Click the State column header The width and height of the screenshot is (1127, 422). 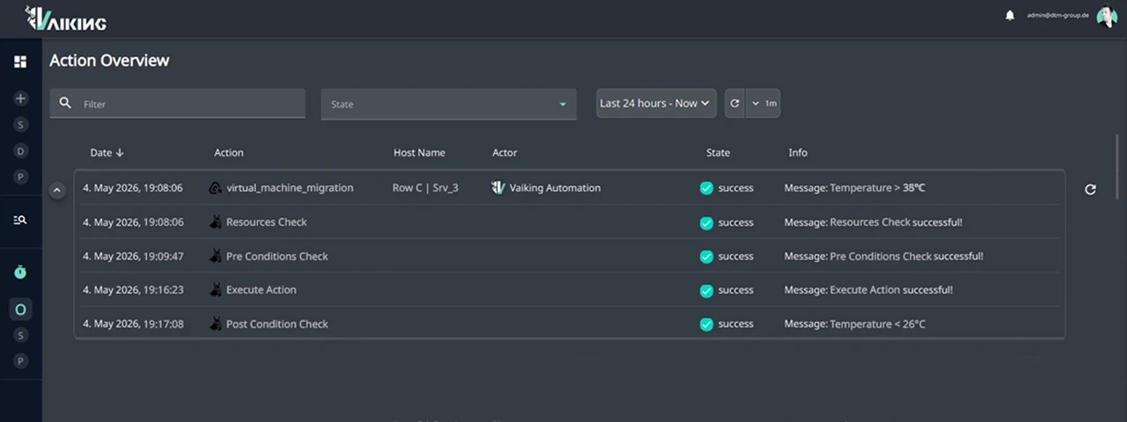(x=718, y=153)
